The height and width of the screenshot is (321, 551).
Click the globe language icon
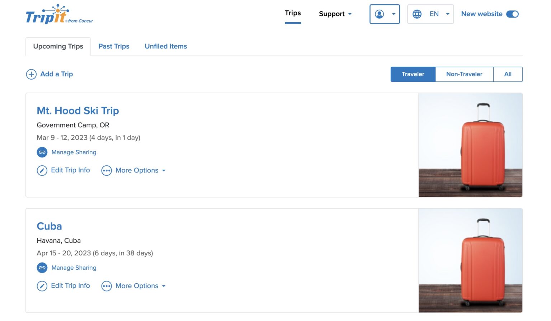(x=416, y=14)
